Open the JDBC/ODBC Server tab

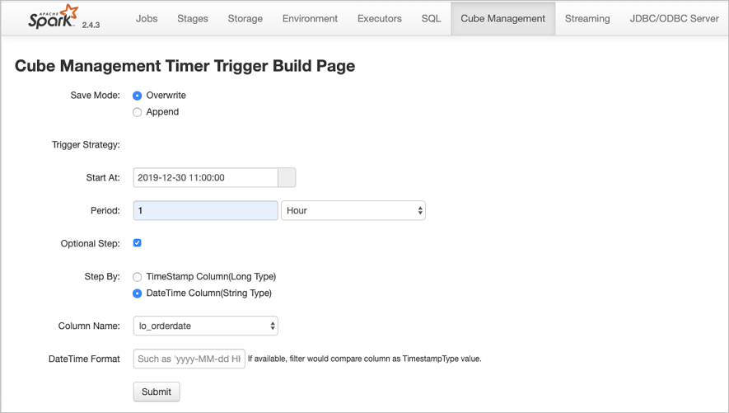pos(674,19)
